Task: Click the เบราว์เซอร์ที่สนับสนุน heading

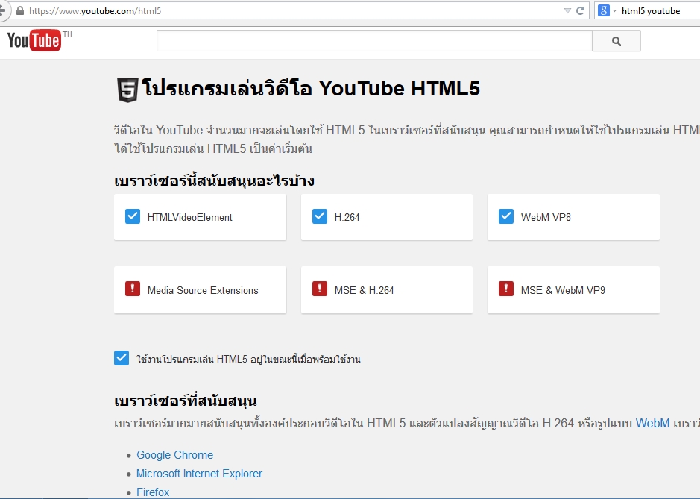Action: click(186, 401)
